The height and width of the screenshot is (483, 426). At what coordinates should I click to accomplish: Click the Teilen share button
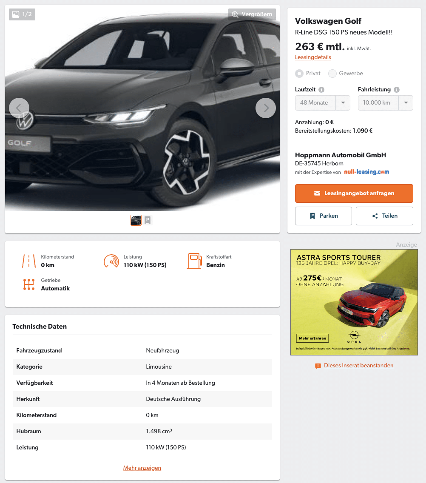point(384,216)
